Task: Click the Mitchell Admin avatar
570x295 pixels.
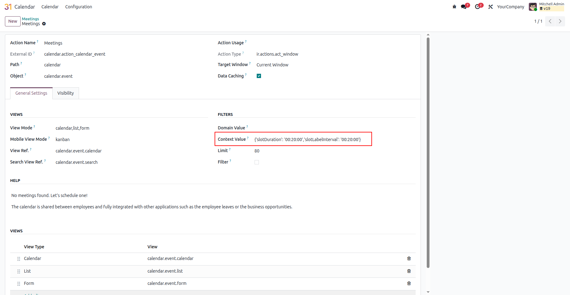Action: point(533,7)
